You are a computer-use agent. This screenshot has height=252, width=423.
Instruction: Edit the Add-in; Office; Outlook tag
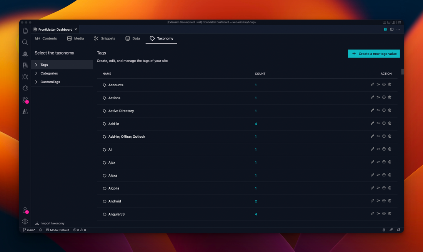tap(372, 136)
